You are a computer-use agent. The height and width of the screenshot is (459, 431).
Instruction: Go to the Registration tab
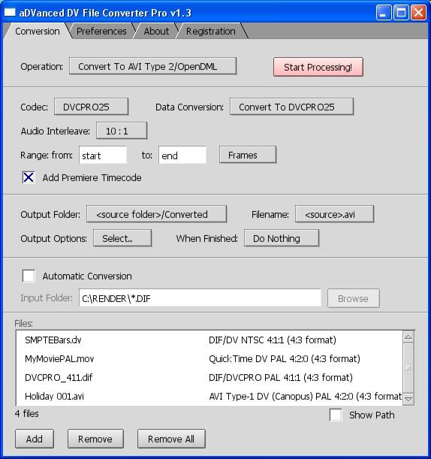point(211,31)
